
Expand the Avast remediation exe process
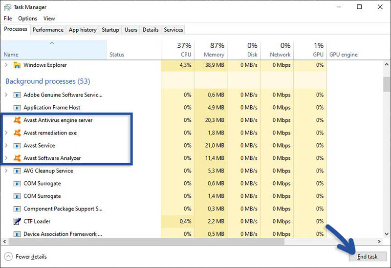tap(6, 133)
